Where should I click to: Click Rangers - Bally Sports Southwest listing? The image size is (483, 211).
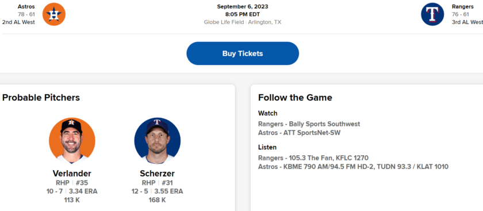point(309,124)
